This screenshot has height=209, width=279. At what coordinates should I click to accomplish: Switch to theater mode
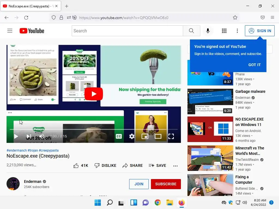point(158,136)
